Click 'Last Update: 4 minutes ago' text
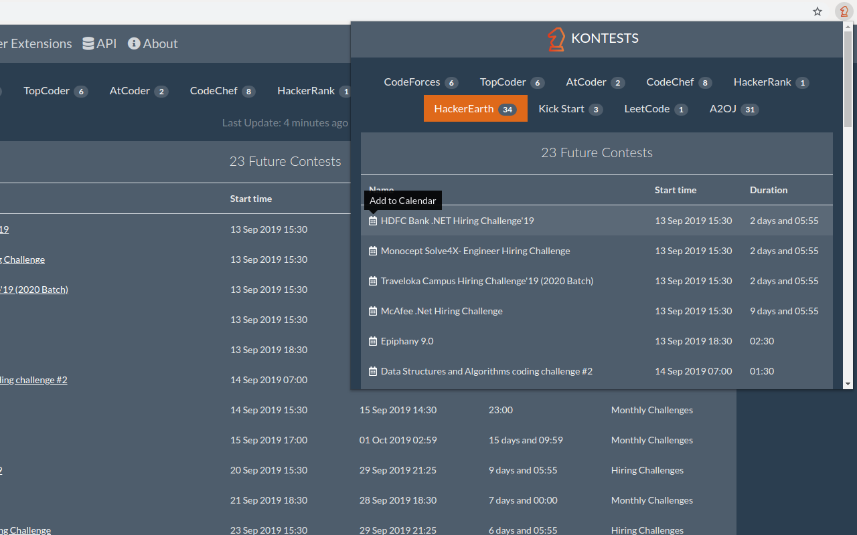The width and height of the screenshot is (857, 535). [285, 122]
